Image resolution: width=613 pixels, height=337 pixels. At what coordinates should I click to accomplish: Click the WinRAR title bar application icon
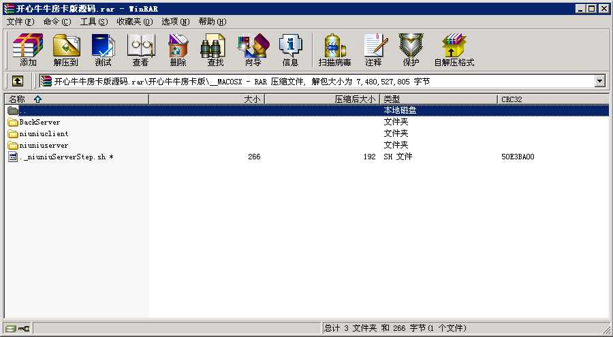9,9
